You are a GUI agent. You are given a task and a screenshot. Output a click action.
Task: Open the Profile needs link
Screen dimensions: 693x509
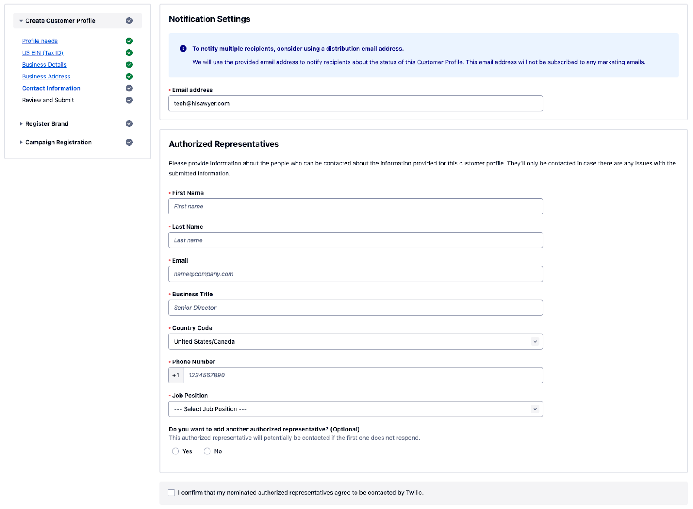40,41
